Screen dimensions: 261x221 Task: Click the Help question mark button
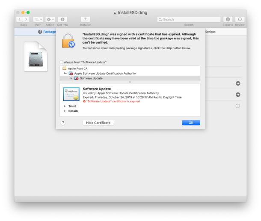click(x=63, y=123)
